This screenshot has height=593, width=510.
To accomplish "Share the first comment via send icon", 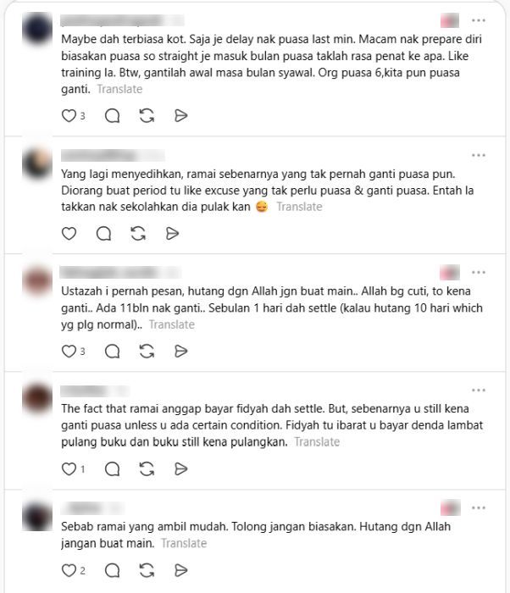I will coord(180,116).
